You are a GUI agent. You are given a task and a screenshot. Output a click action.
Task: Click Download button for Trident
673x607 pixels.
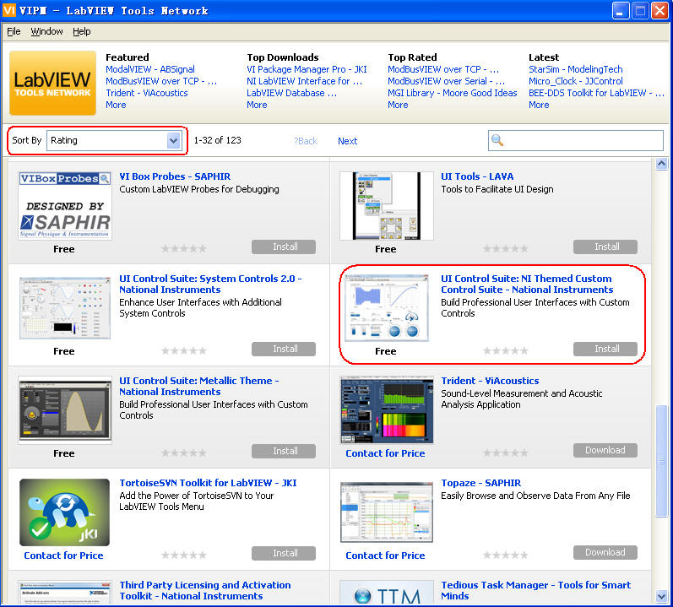tap(605, 451)
